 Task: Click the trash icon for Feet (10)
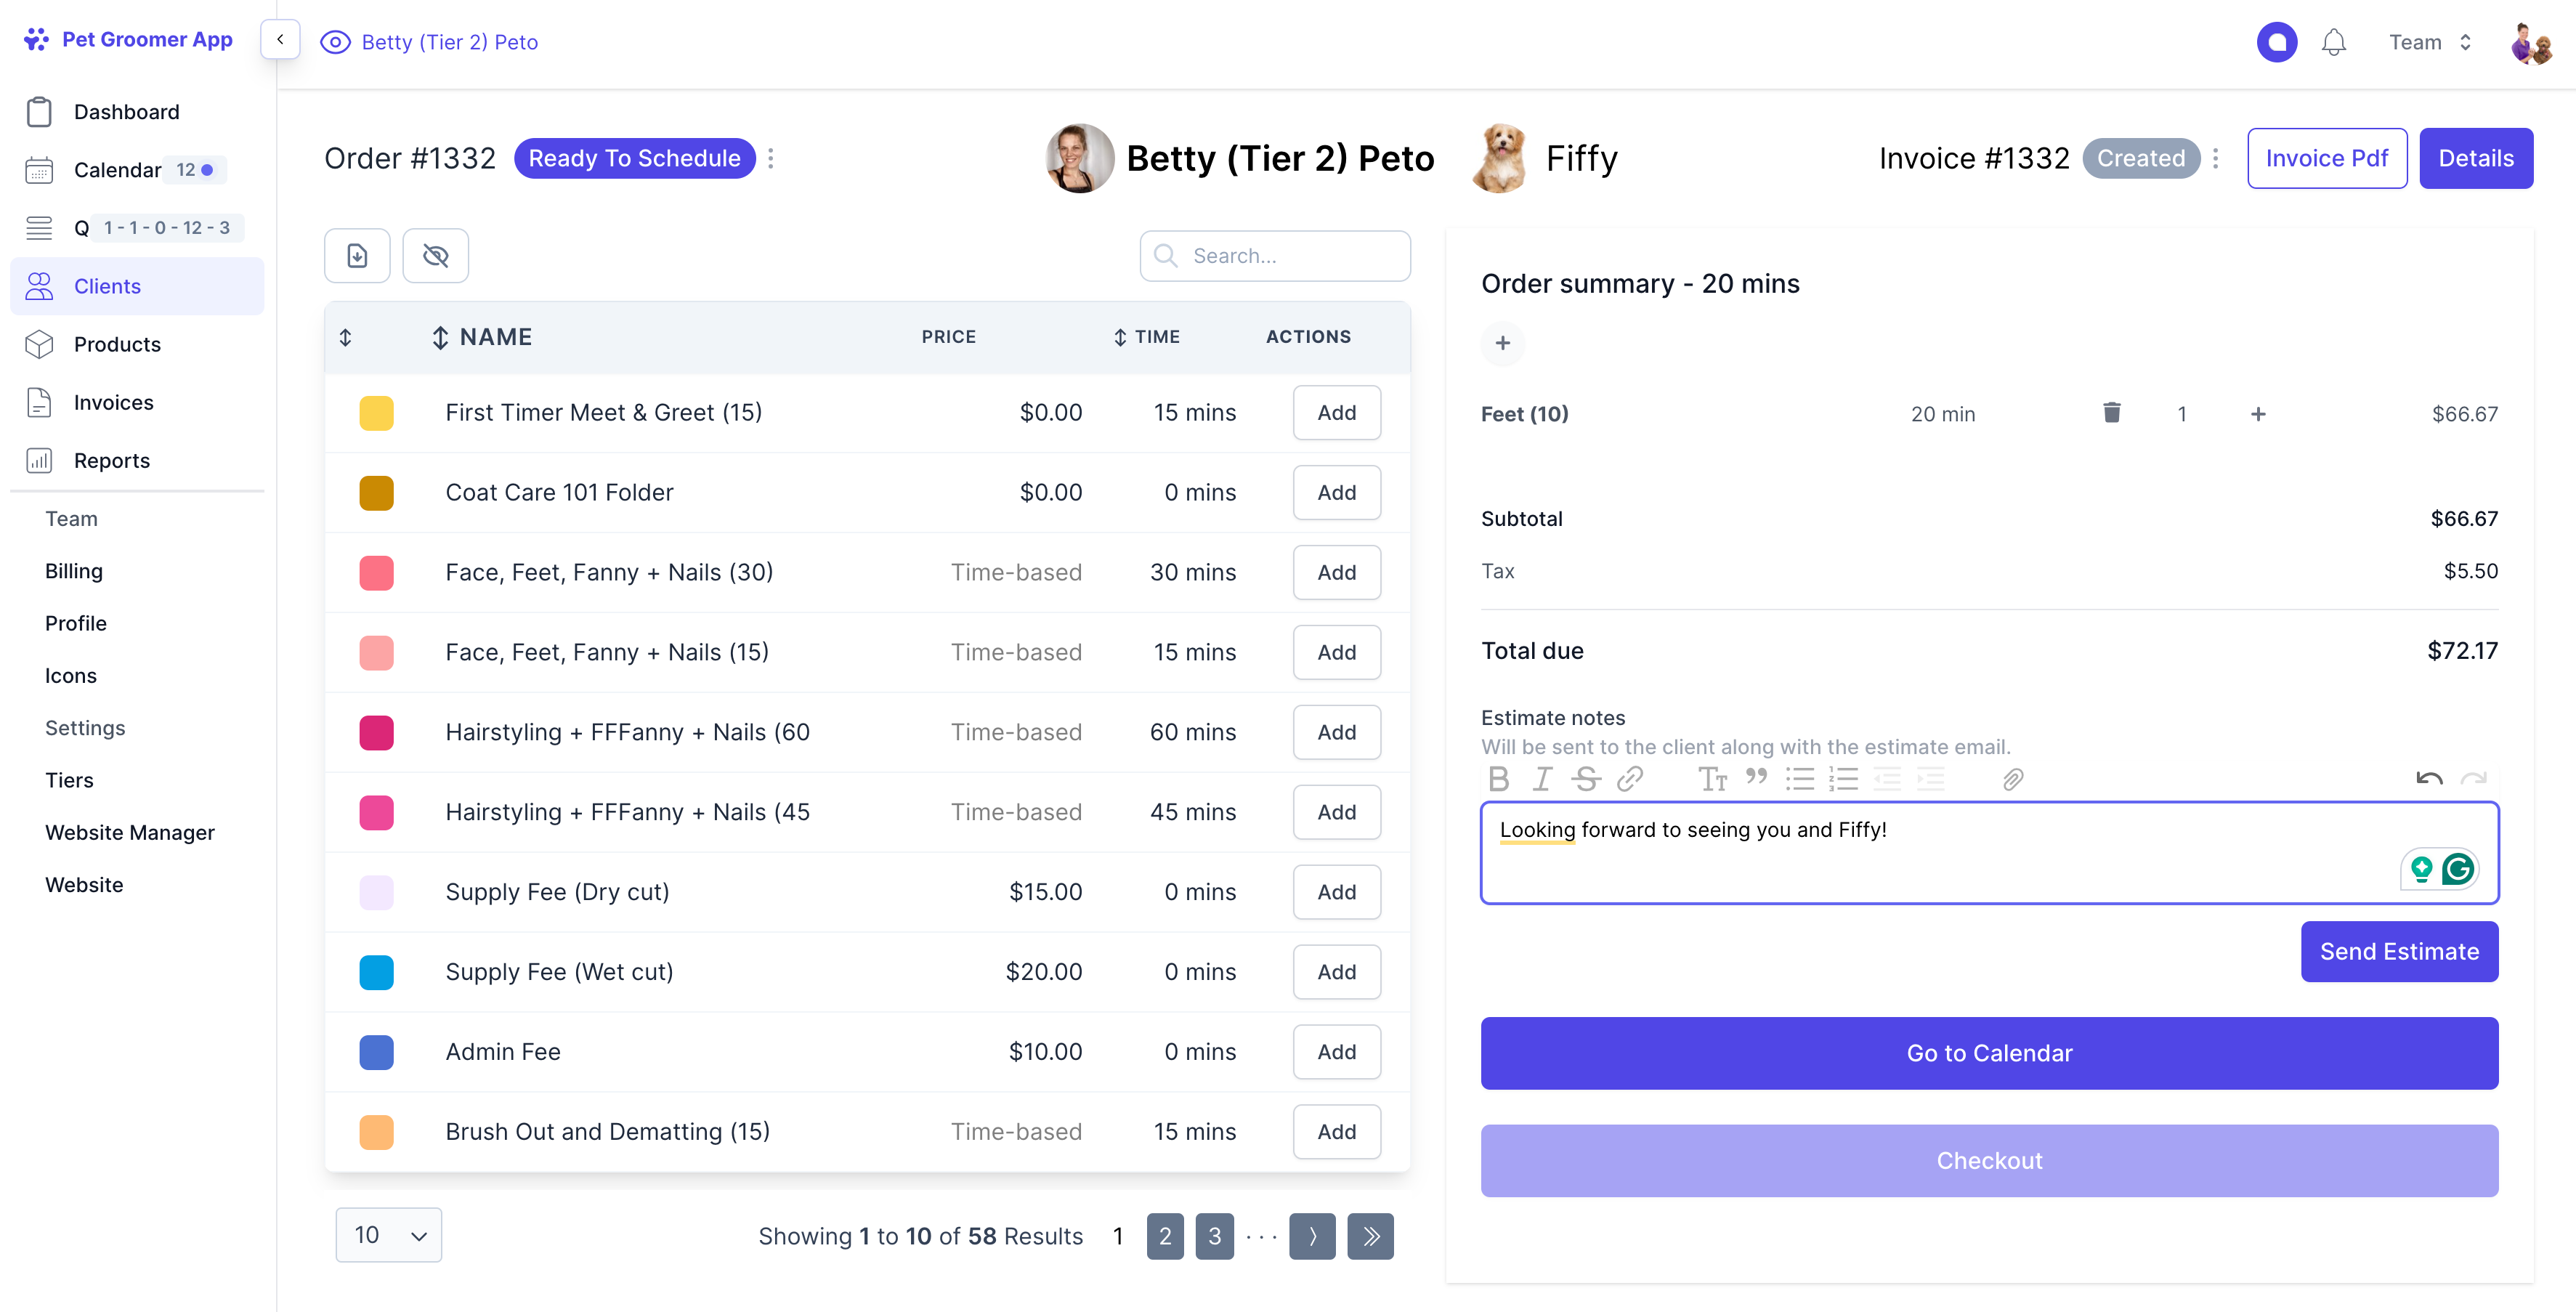[x=2111, y=413]
